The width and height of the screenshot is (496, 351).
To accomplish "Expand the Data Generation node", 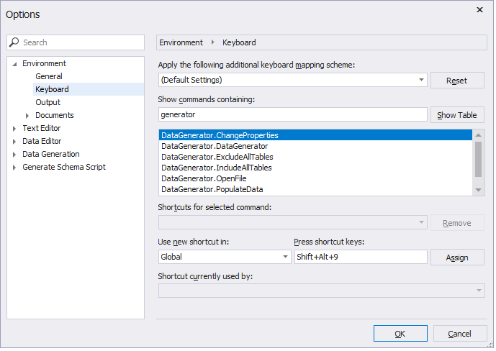I will pos(14,154).
